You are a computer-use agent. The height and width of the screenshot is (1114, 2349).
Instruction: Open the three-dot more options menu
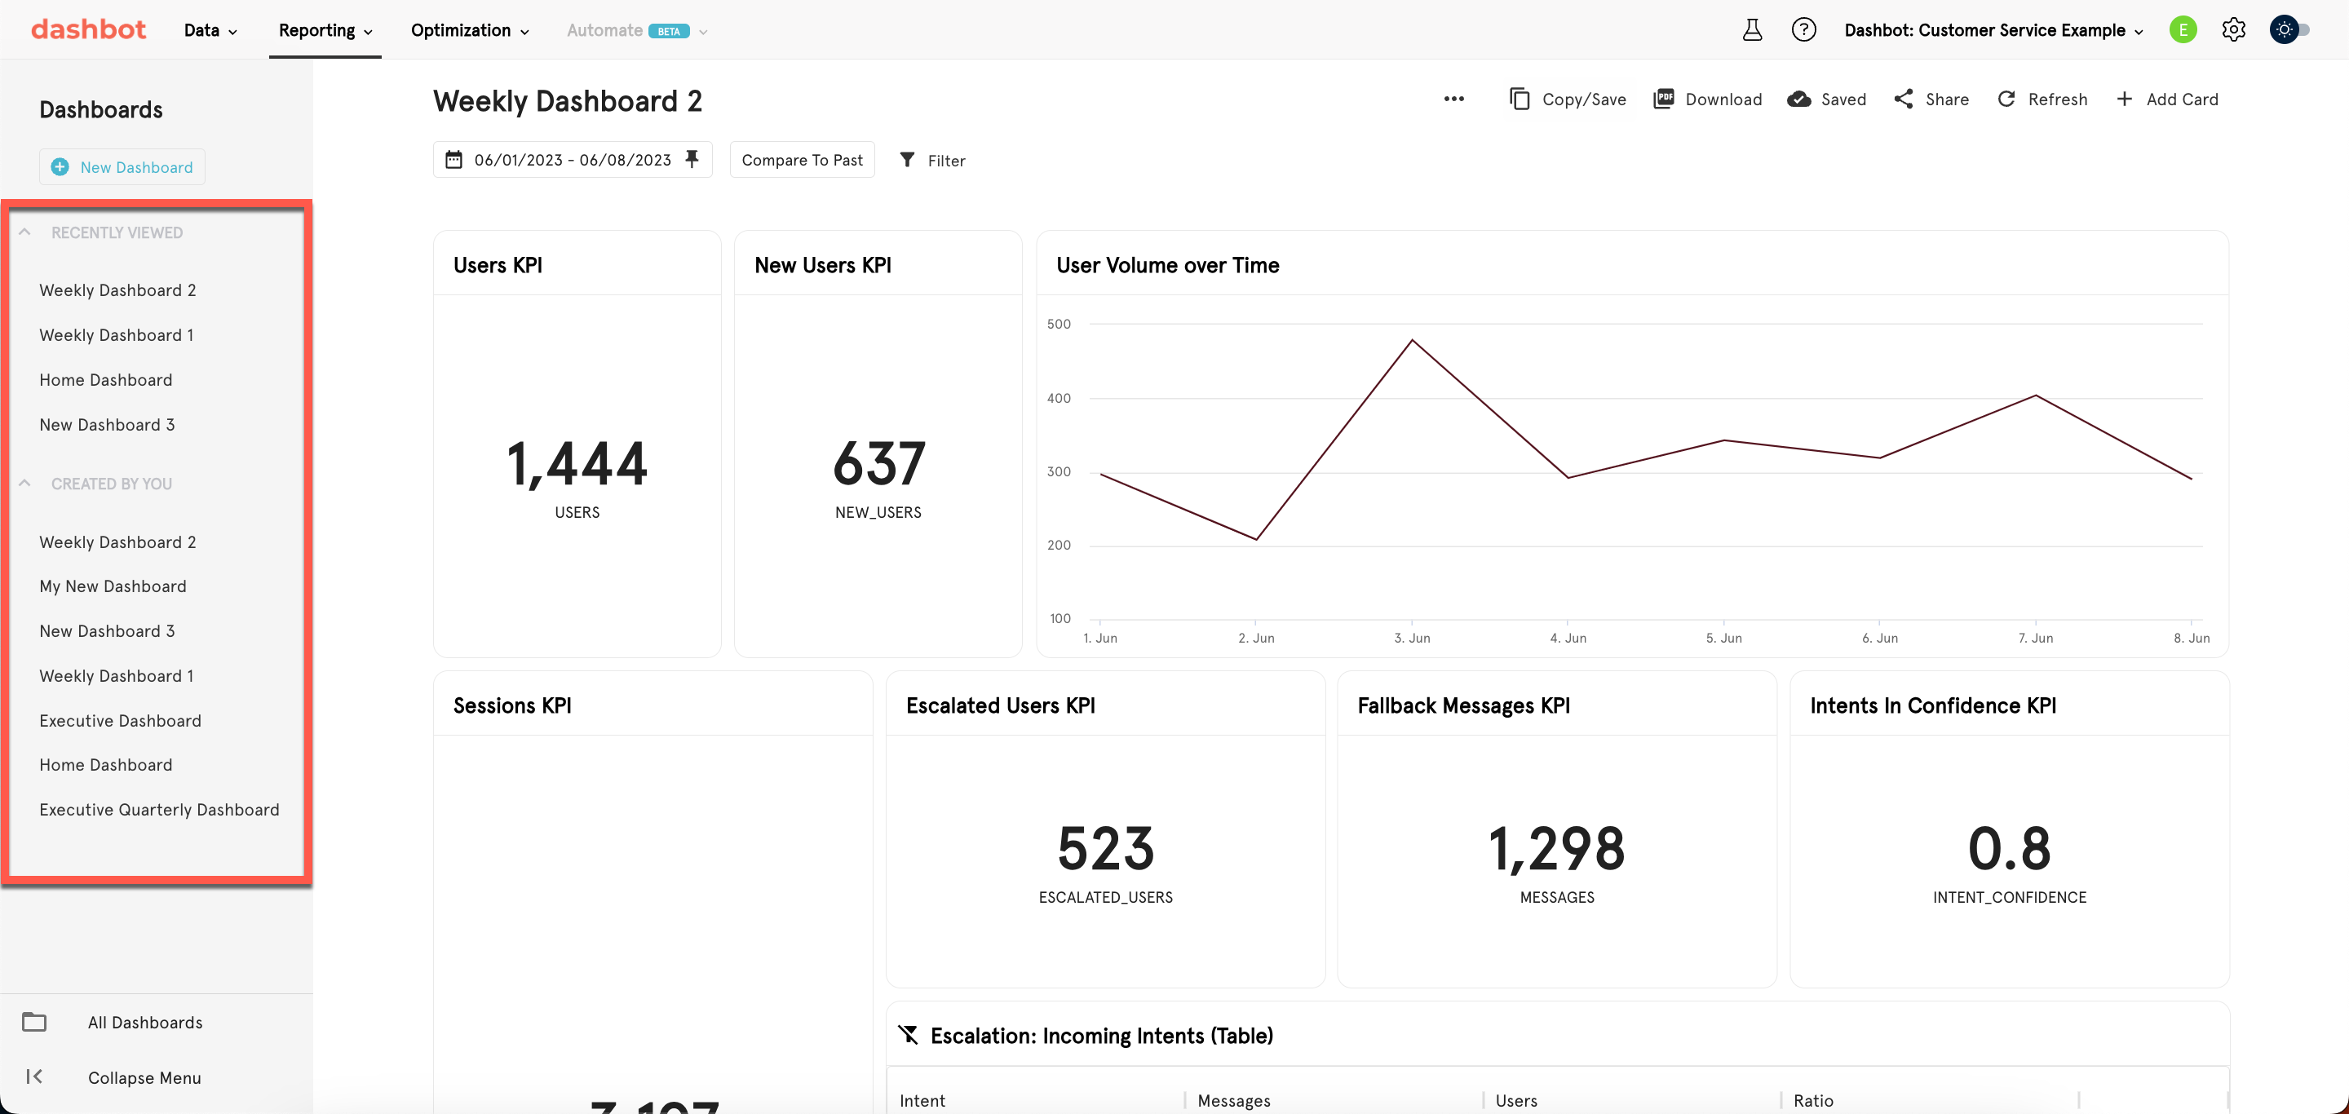pos(1453,99)
